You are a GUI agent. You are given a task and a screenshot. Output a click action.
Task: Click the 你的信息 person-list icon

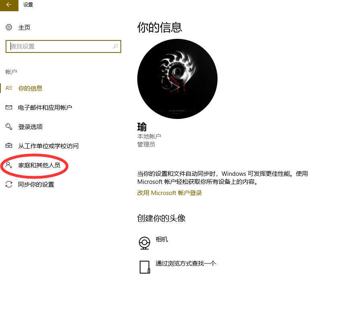9,88
